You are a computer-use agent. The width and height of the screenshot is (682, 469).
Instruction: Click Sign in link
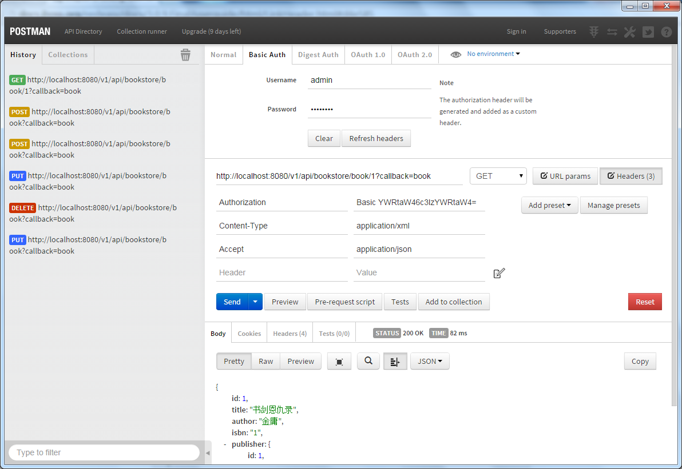click(x=516, y=31)
